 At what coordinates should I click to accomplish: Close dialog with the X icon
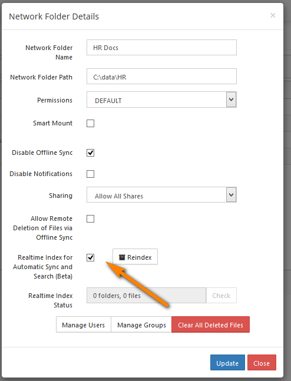pos(273,15)
